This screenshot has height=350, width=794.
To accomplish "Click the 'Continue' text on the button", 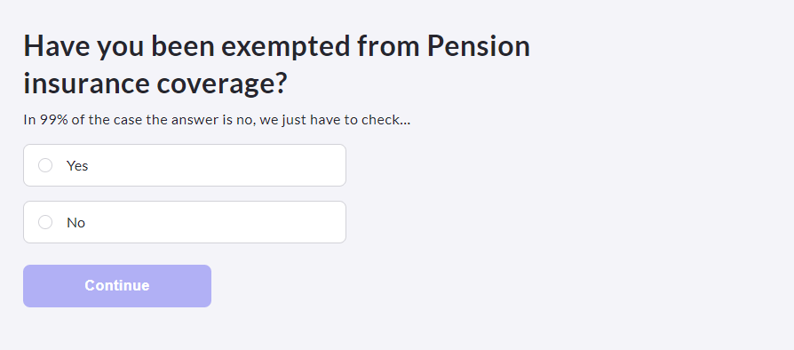I will (x=117, y=286).
